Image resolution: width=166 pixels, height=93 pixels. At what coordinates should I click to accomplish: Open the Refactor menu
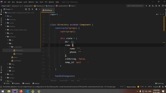[31, 2]
